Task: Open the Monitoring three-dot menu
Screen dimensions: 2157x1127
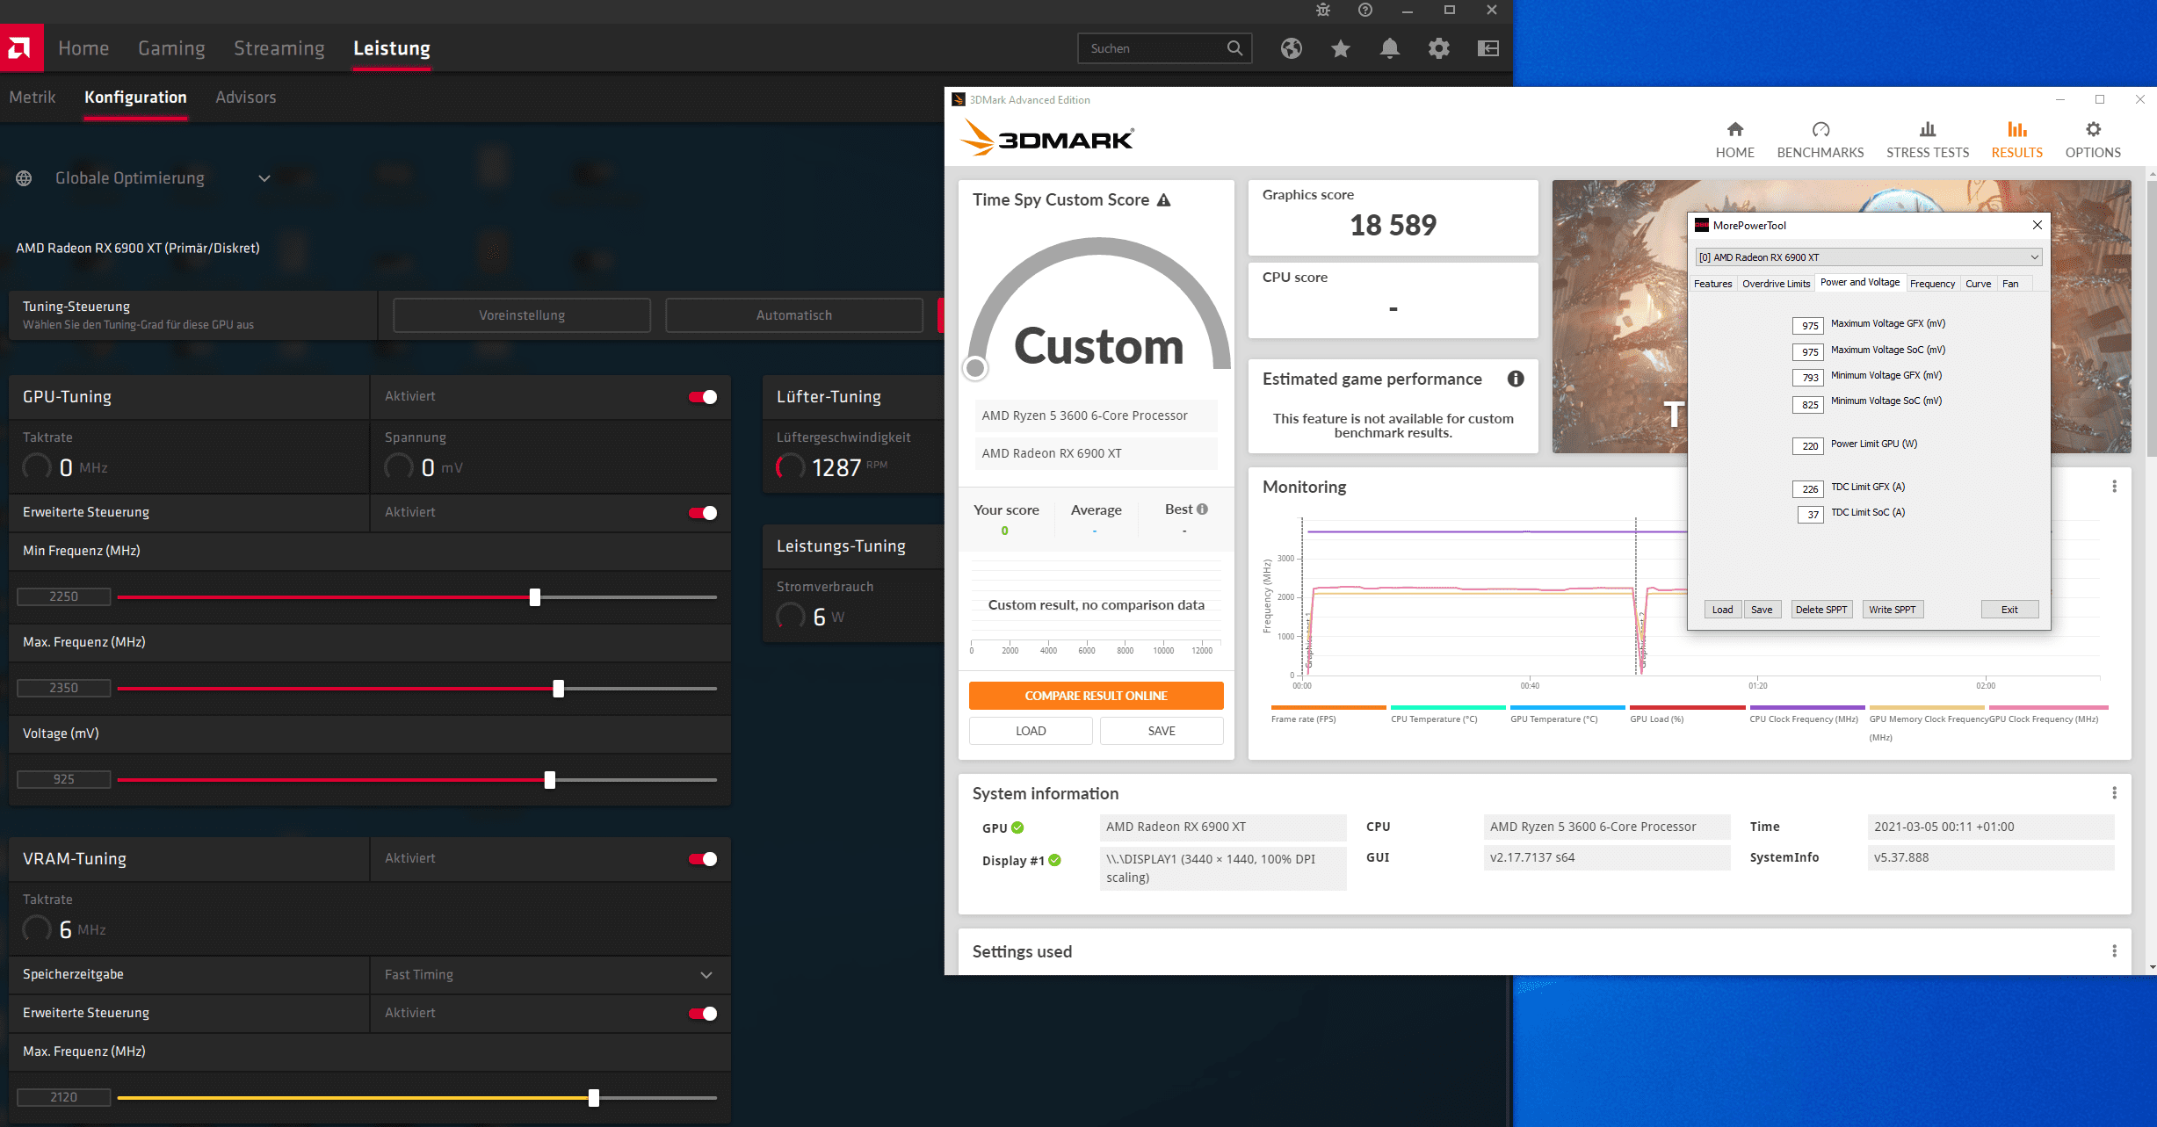Action: [x=2114, y=487]
